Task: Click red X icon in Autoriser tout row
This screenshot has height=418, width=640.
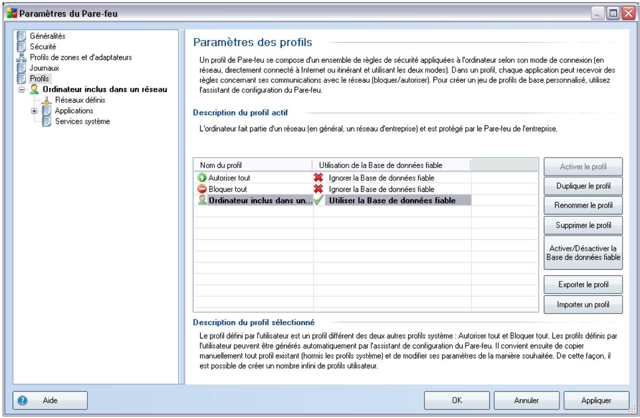Action: (x=319, y=178)
